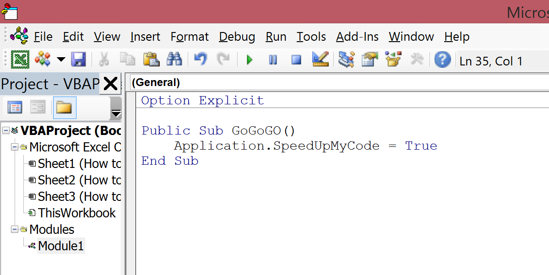The height and width of the screenshot is (275, 549).
Task: Click the Break pause icon
Action: [273, 60]
